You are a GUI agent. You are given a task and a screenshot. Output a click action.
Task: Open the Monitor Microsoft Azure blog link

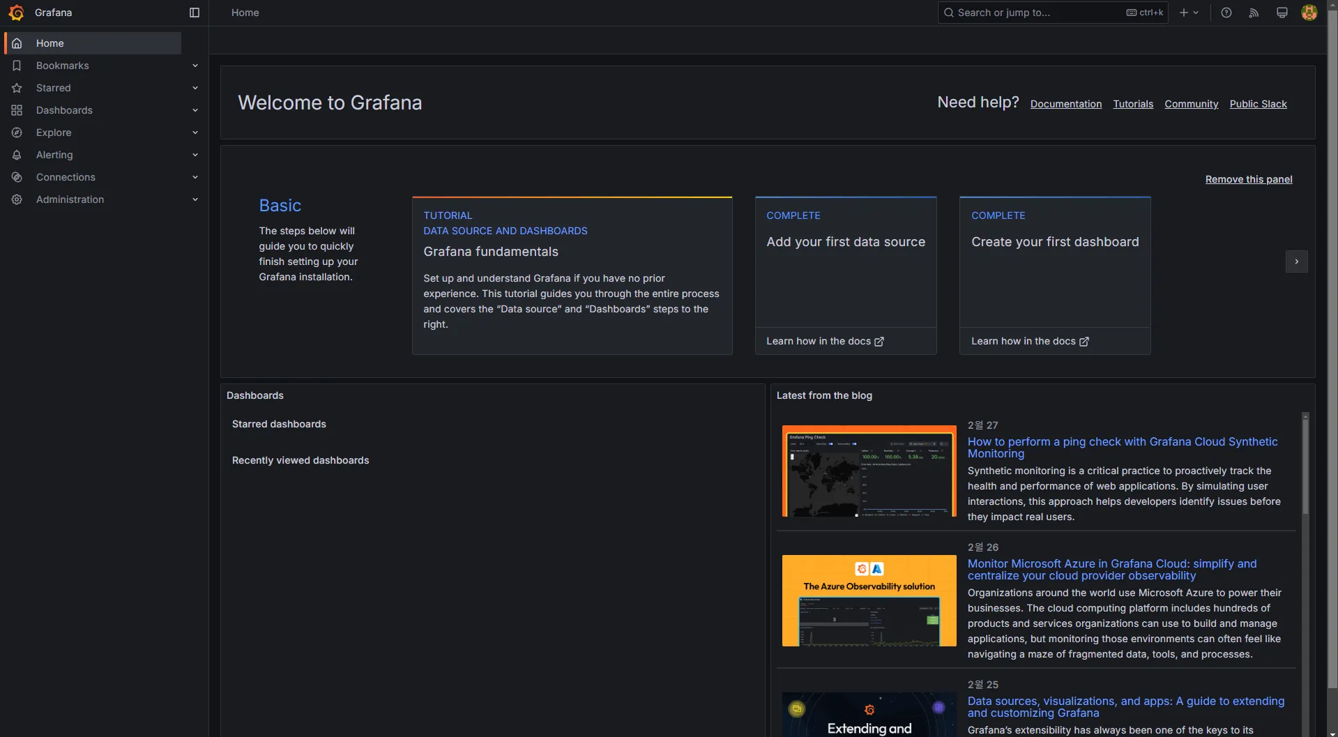(1112, 570)
